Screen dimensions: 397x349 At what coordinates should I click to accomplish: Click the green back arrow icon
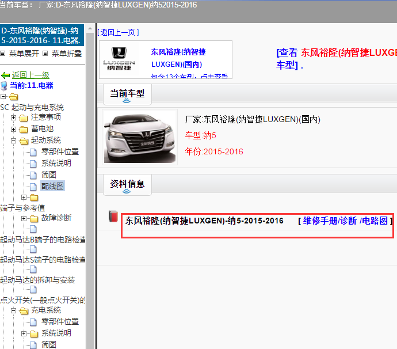5,75
